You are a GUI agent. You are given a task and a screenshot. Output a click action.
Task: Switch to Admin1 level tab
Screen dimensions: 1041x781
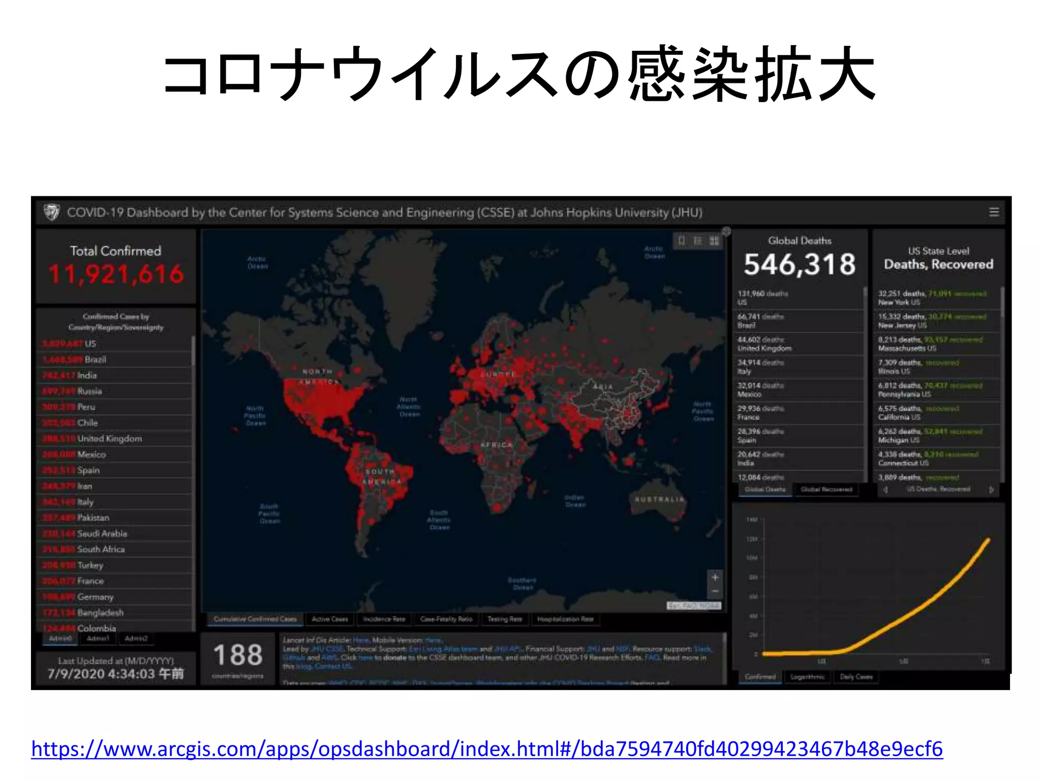[x=98, y=639]
